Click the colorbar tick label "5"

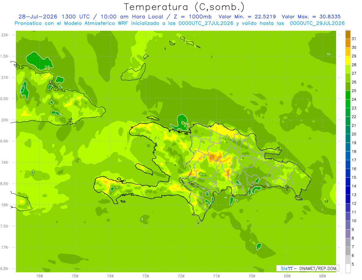point(353,264)
